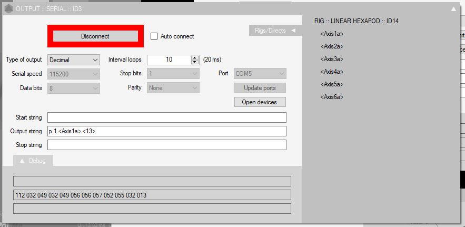Screen dimensions: 465x227
Task: Focus the Start string input field
Action: tap(166, 117)
